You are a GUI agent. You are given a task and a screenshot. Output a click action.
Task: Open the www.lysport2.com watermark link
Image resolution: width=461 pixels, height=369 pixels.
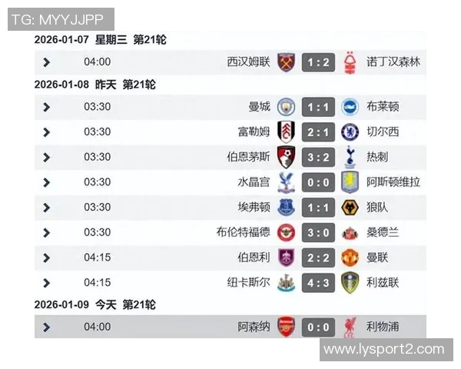384,350
